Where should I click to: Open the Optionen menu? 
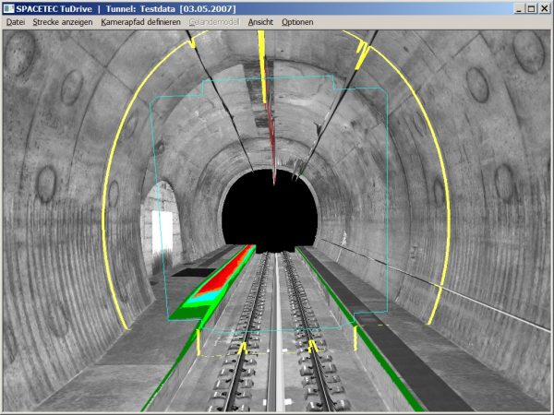297,21
